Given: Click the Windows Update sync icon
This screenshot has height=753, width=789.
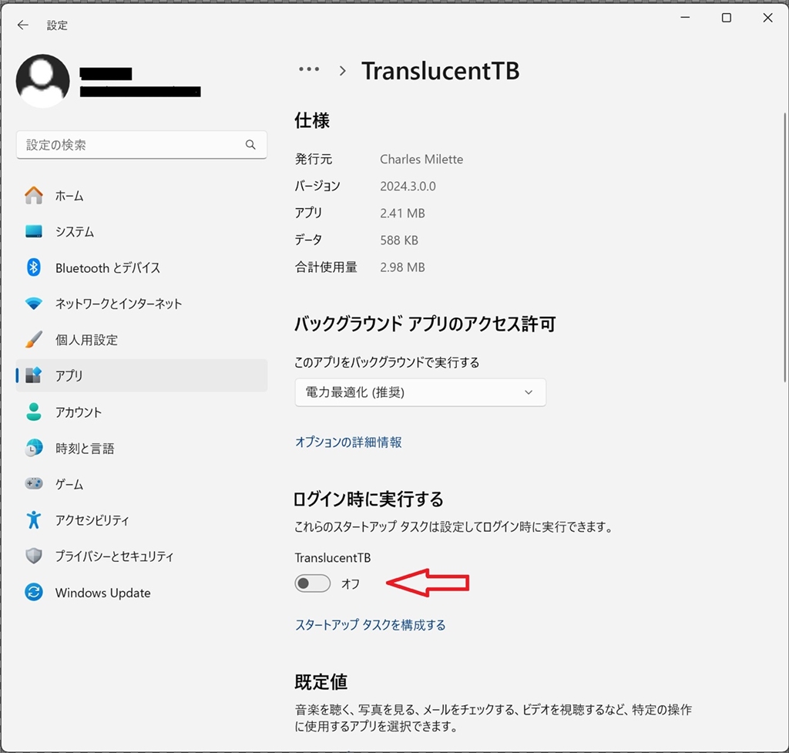Looking at the screenshot, I should 34,592.
